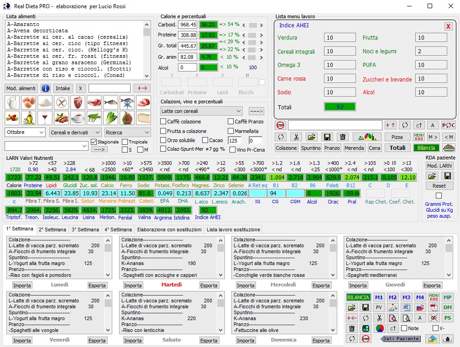The width and height of the screenshot is (460, 347).
Task: Click the spaghetti plate icon beside Bilancia
Action: 449,148
